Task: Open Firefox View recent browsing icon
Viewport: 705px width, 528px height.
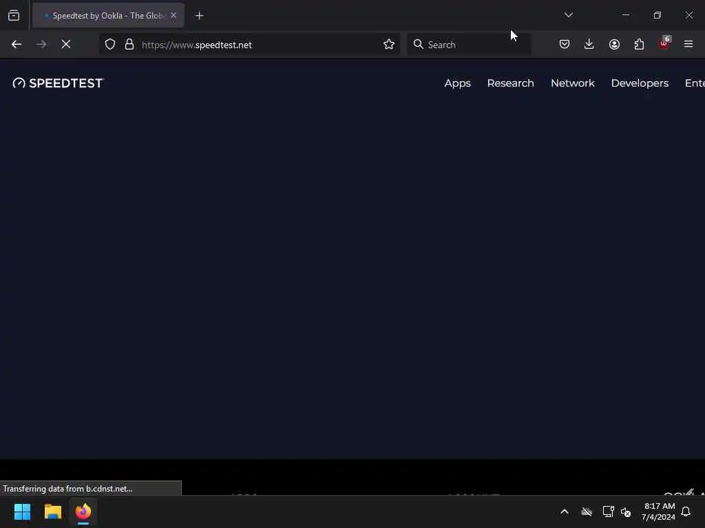Action: [14, 16]
